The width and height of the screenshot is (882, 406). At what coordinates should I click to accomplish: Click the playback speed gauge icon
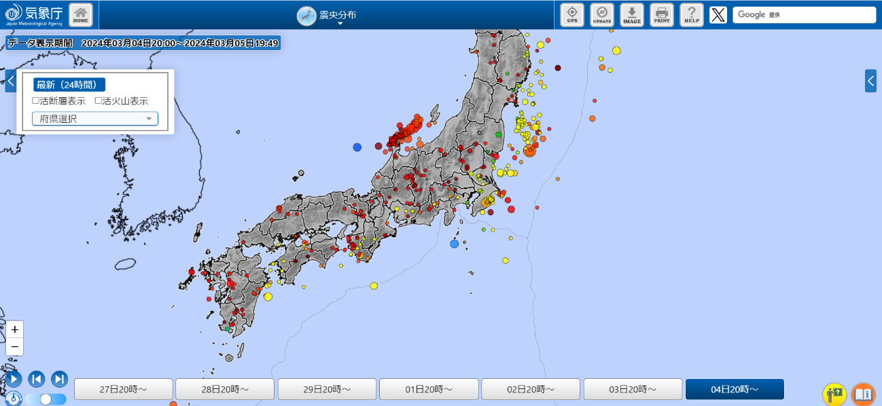click(x=14, y=399)
